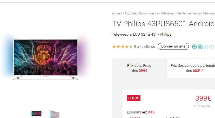Switch to Prix des vendeurs partenaires tab
This screenshot has width=215, height=118.
click(x=191, y=68)
